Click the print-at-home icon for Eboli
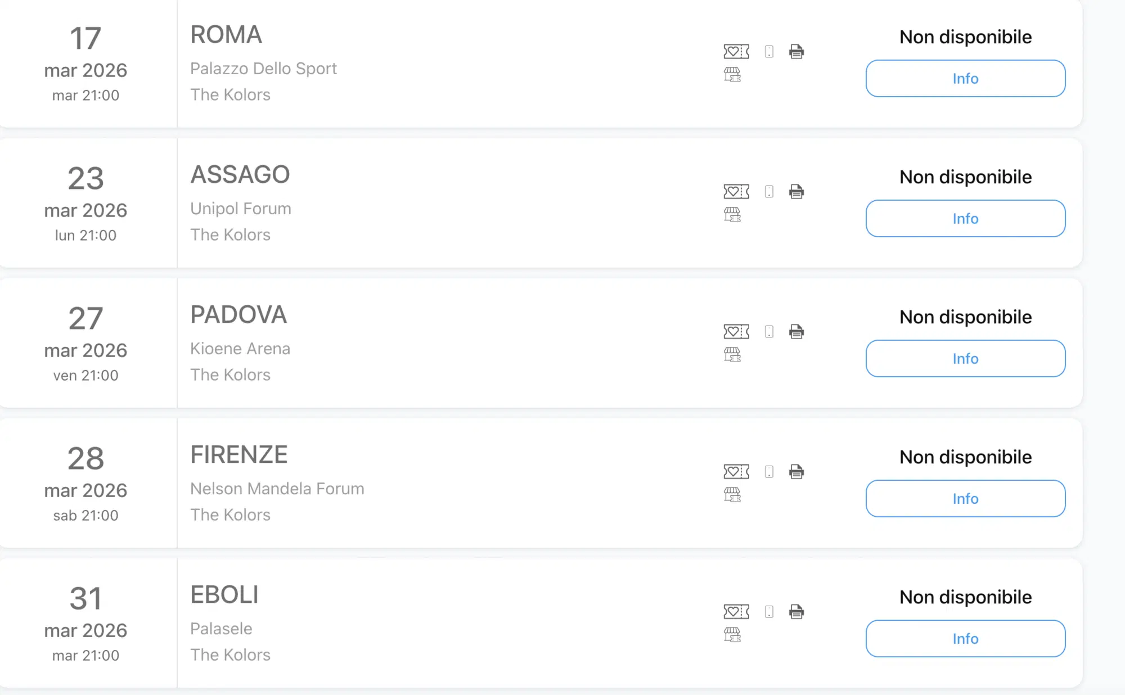Screen dimensions: 1125x695 coord(796,612)
